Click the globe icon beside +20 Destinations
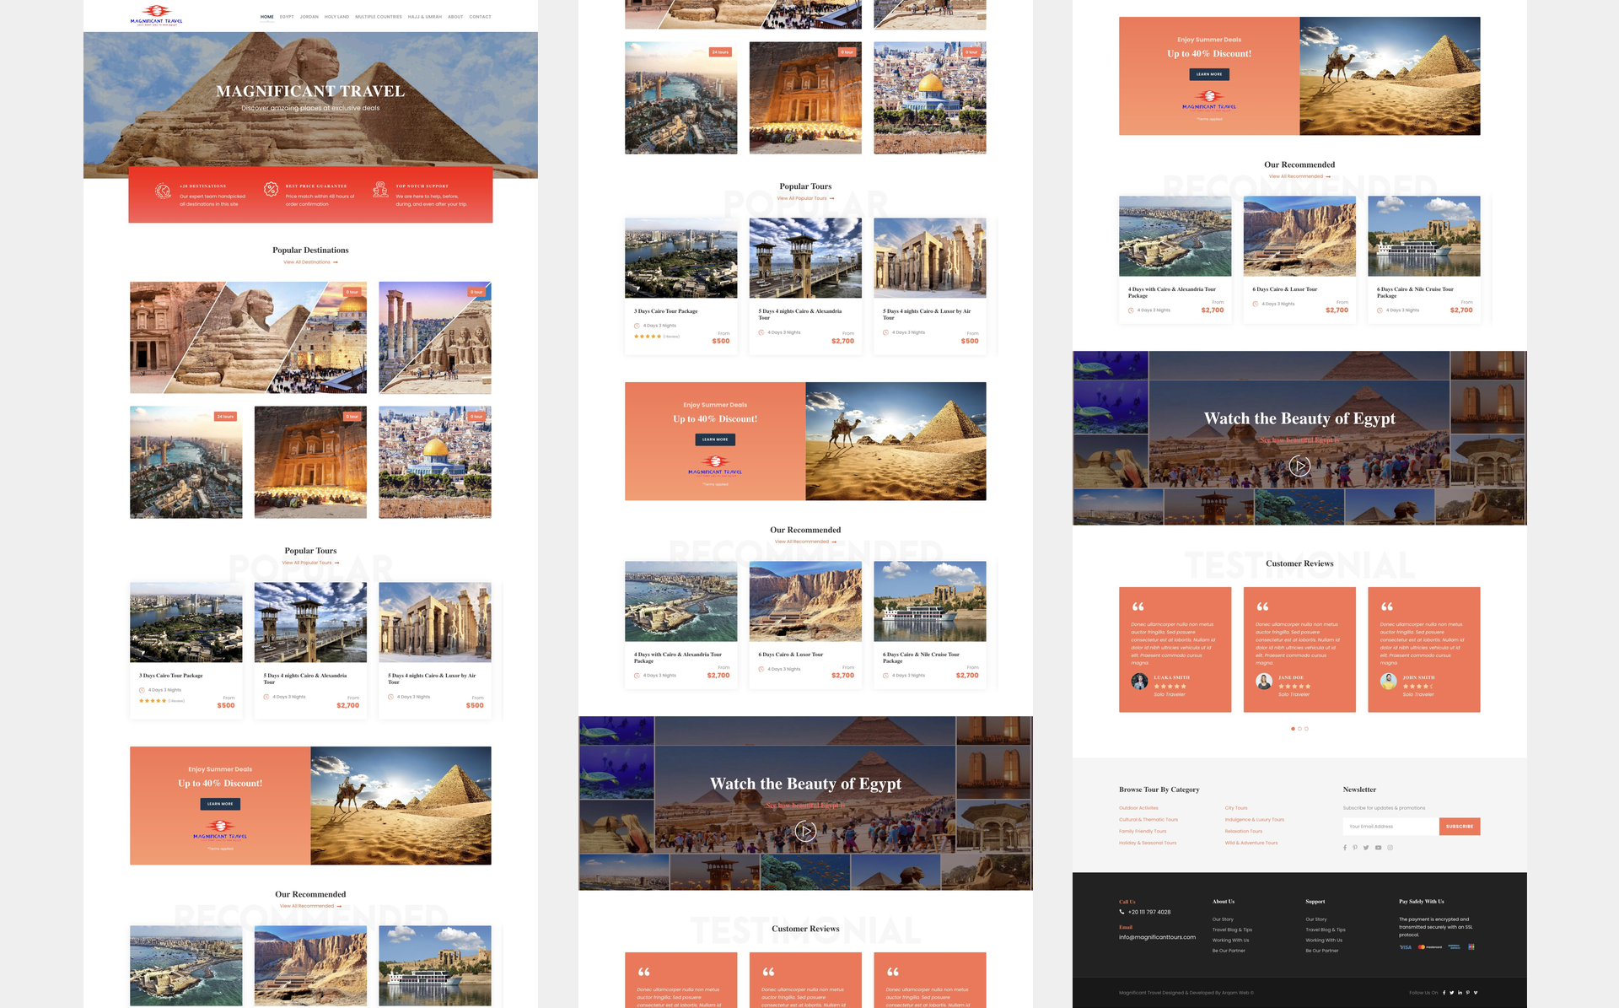 163,191
